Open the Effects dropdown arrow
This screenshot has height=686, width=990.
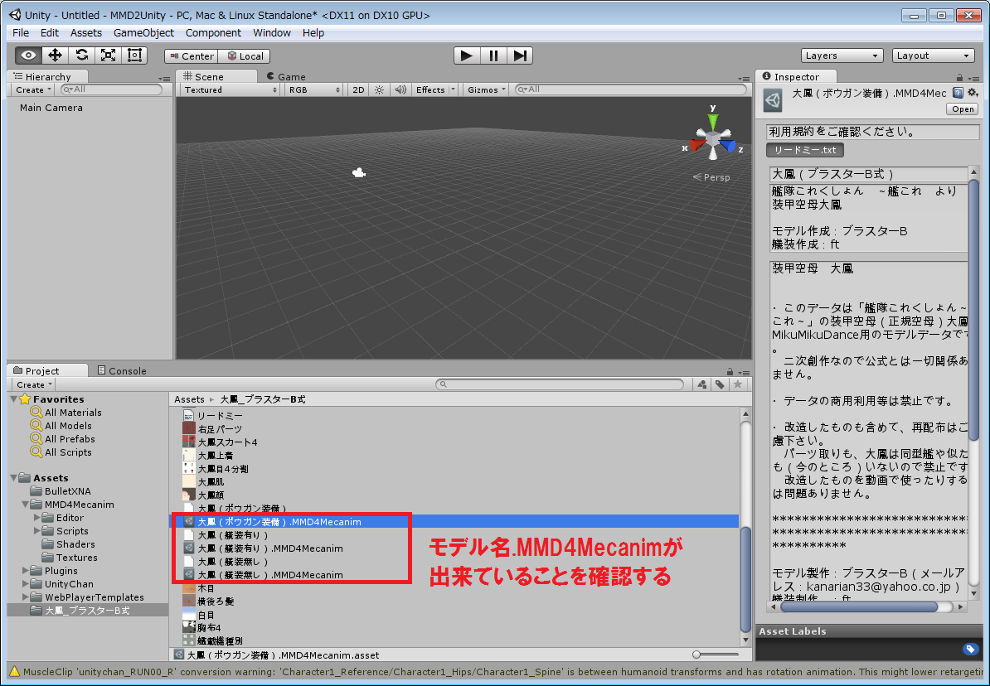point(453,89)
